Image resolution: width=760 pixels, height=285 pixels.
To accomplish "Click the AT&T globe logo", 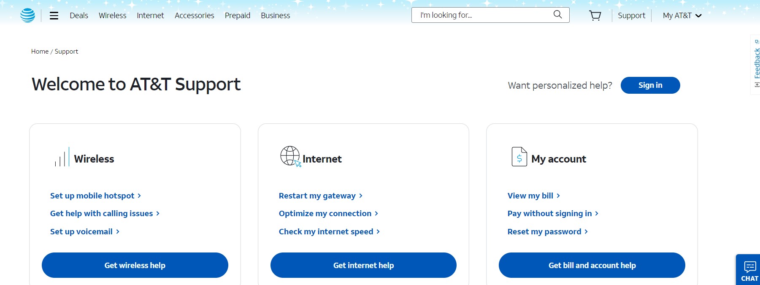I will (x=28, y=15).
